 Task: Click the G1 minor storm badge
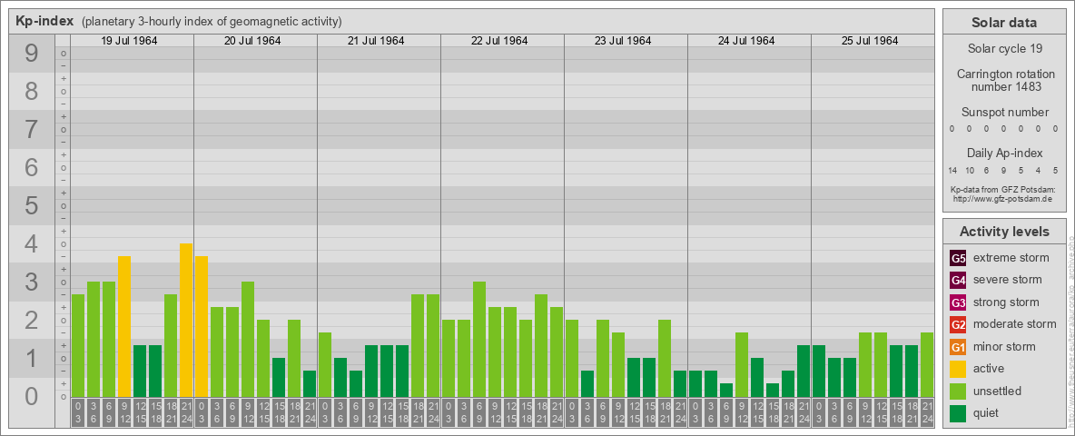tap(958, 347)
